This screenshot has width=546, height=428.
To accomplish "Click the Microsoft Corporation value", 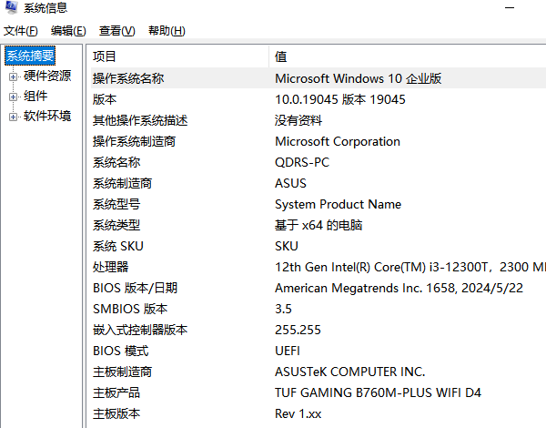I will 338,141.
